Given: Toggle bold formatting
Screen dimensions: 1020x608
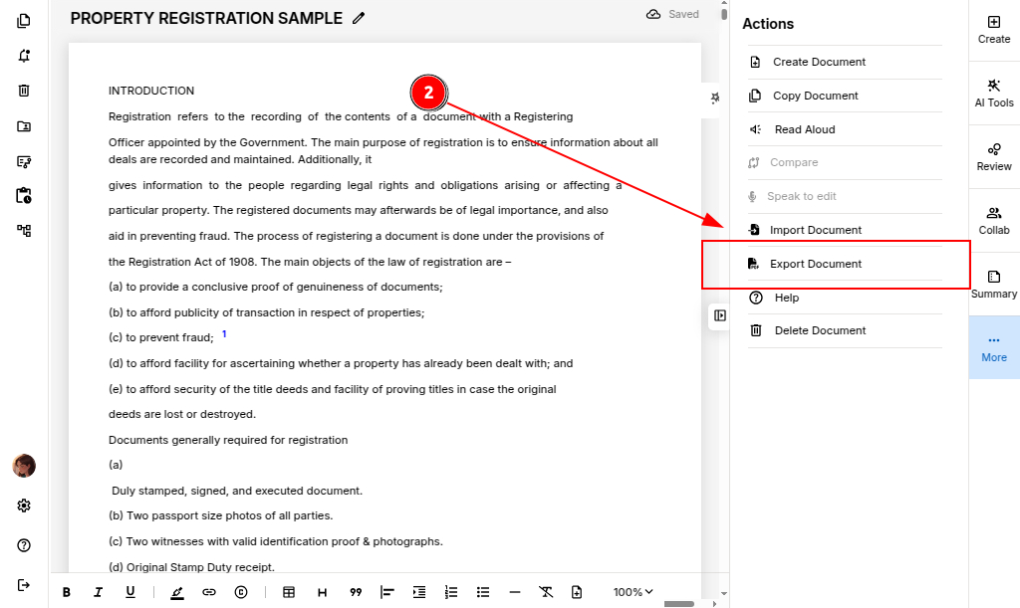Looking at the screenshot, I should pyautogui.click(x=67, y=592).
